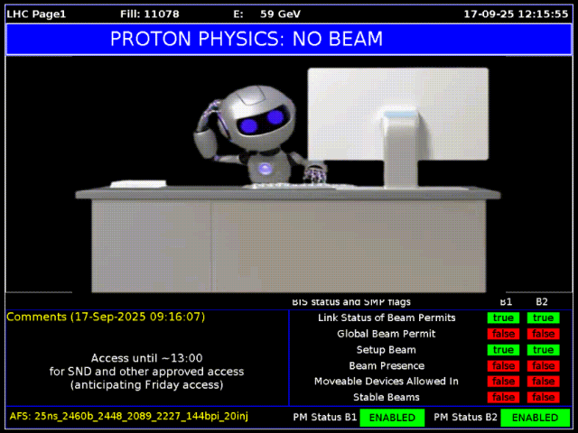
Task: Click Moveable Devices B2 'false' indicator
Action: (x=543, y=382)
